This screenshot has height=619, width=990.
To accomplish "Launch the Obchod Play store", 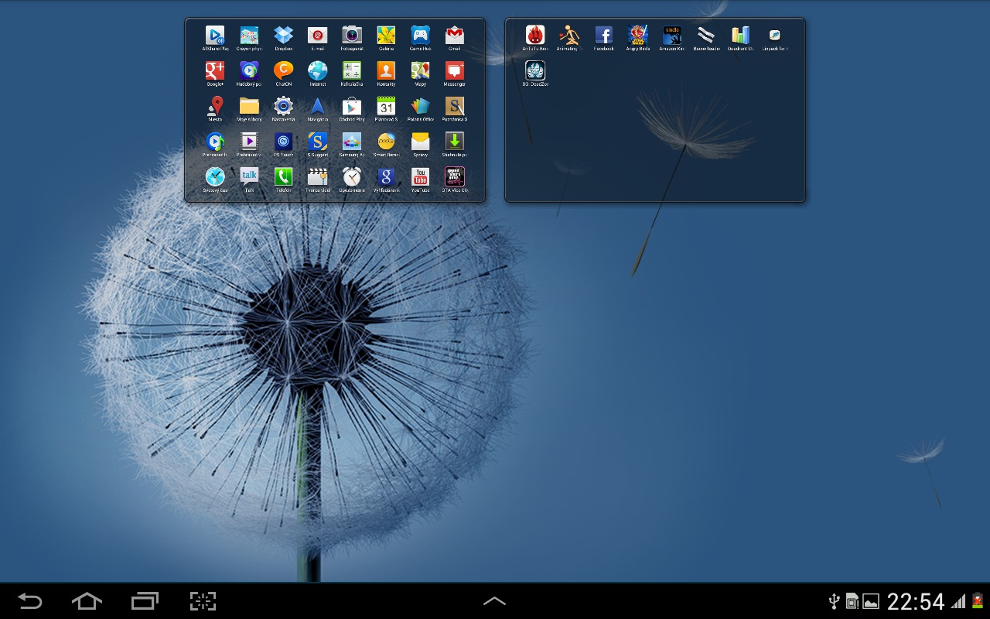I will click(351, 108).
